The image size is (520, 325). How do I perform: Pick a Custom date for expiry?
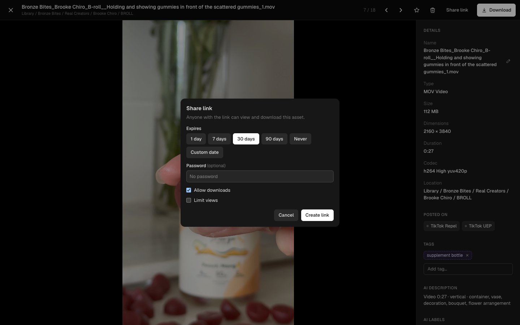click(205, 152)
